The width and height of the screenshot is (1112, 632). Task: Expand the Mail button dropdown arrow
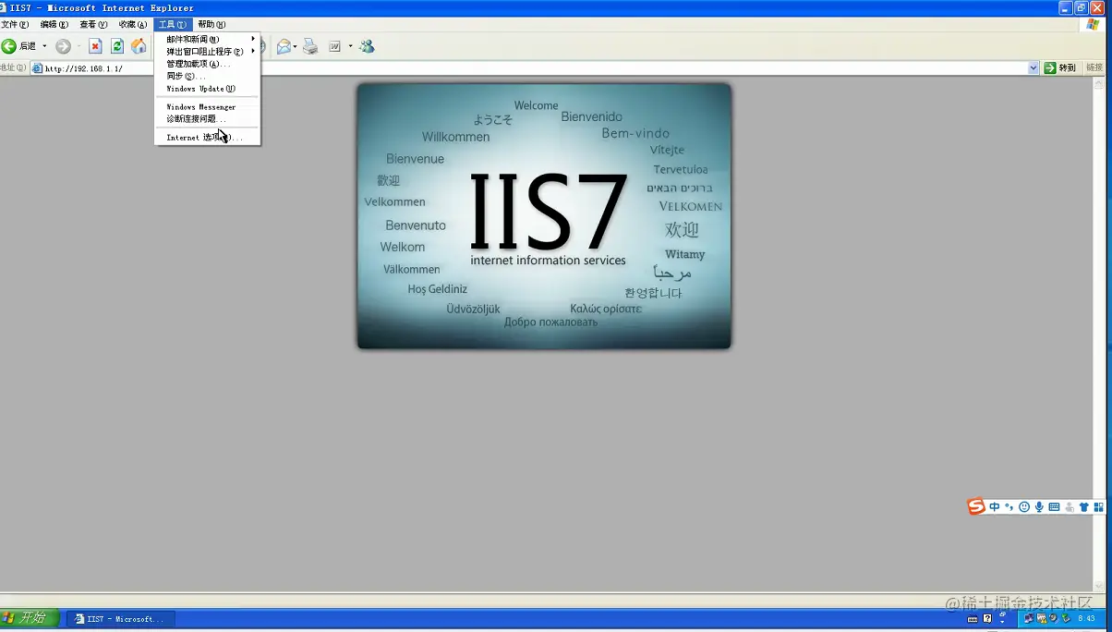pyautogui.click(x=296, y=46)
